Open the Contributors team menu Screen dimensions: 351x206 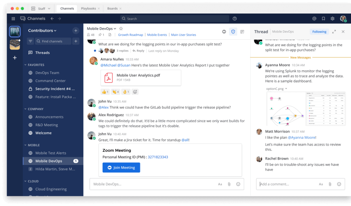tap(42, 30)
